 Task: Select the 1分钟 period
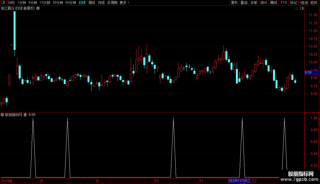(22, 3)
